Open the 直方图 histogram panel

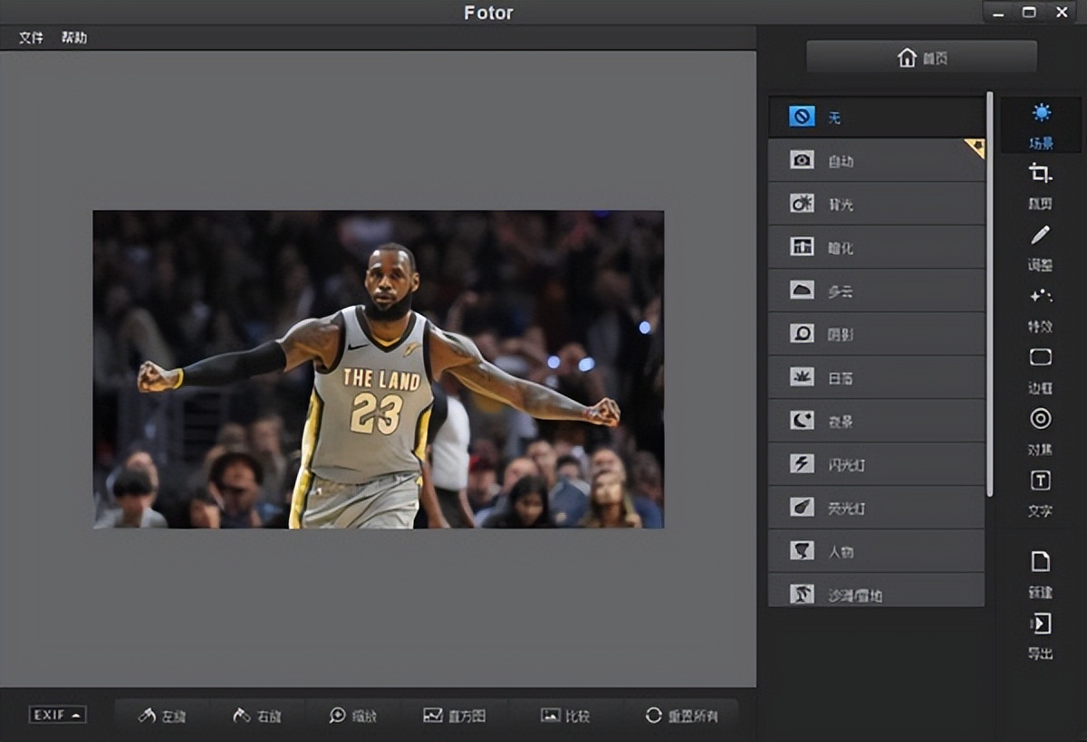[x=455, y=715]
